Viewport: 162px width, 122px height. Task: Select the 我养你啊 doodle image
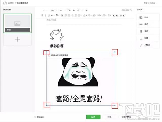pos(57,38)
